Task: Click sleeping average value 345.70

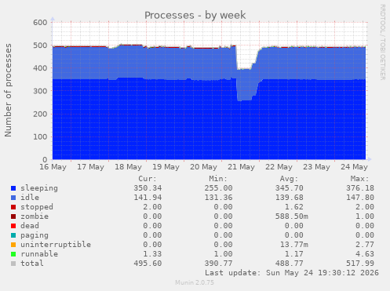Action: (290, 188)
